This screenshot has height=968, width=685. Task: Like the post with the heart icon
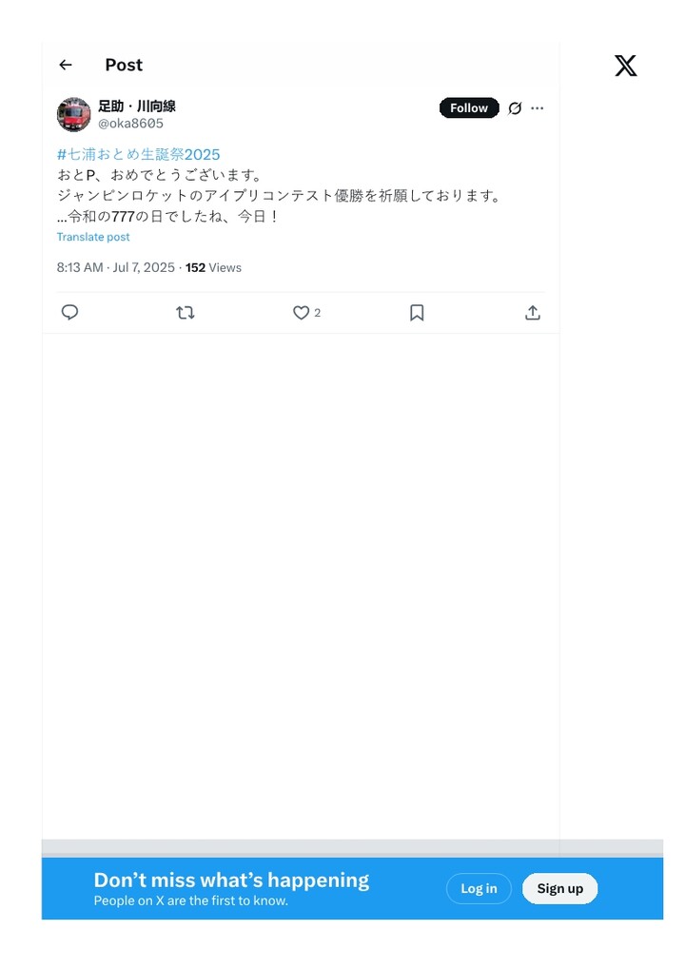(301, 313)
